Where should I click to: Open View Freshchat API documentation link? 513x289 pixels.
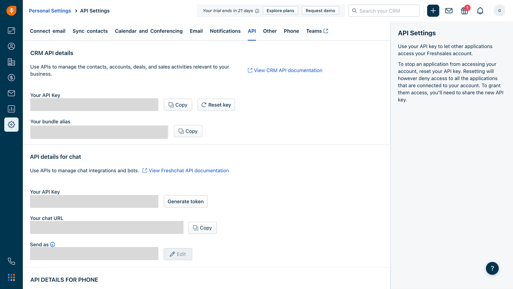186,170
